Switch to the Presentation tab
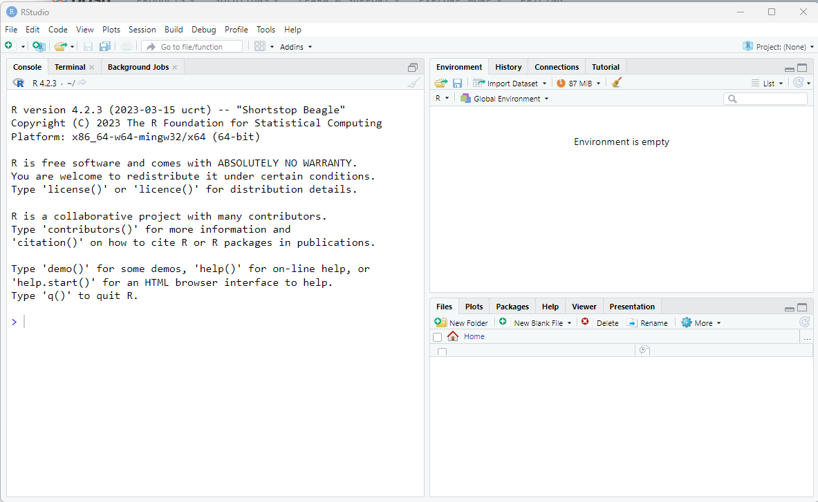 click(x=632, y=307)
